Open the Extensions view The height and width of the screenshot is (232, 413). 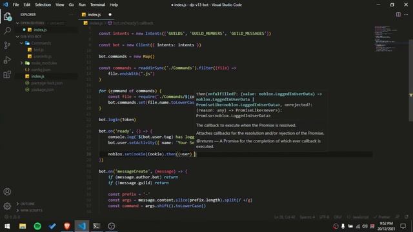(x=7, y=75)
